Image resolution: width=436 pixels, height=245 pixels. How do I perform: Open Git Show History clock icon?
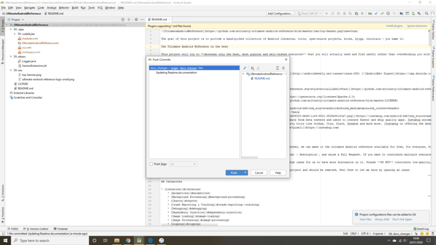pos(389,14)
